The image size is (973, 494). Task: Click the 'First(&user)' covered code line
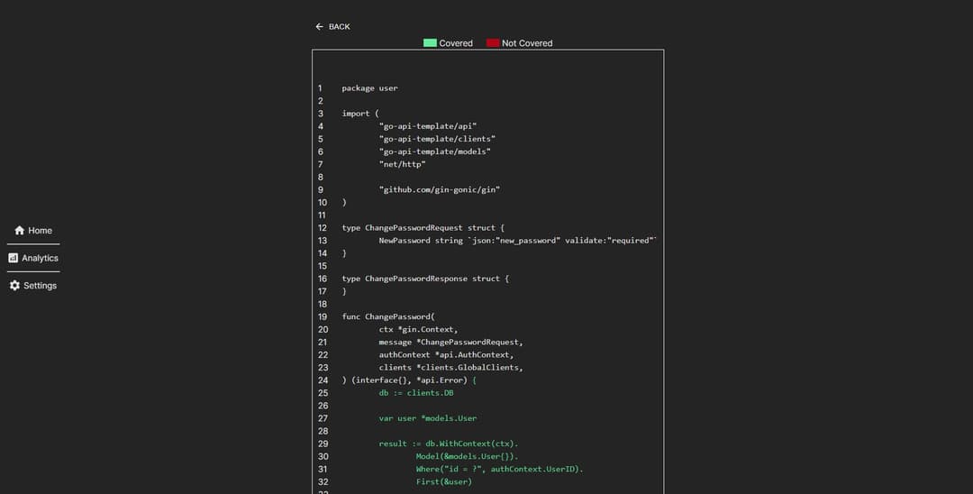click(444, 481)
